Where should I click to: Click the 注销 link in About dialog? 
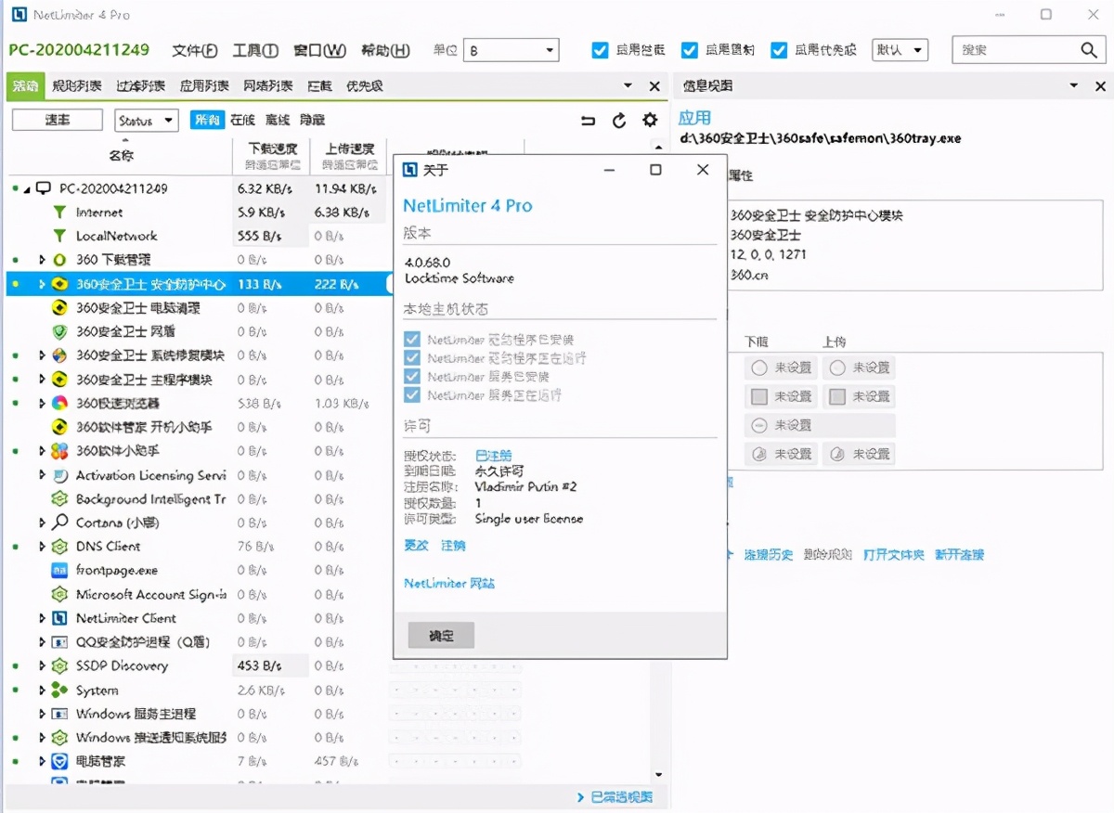453,546
